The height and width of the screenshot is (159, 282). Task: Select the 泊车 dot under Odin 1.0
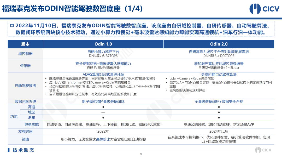click(x=103, y=118)
